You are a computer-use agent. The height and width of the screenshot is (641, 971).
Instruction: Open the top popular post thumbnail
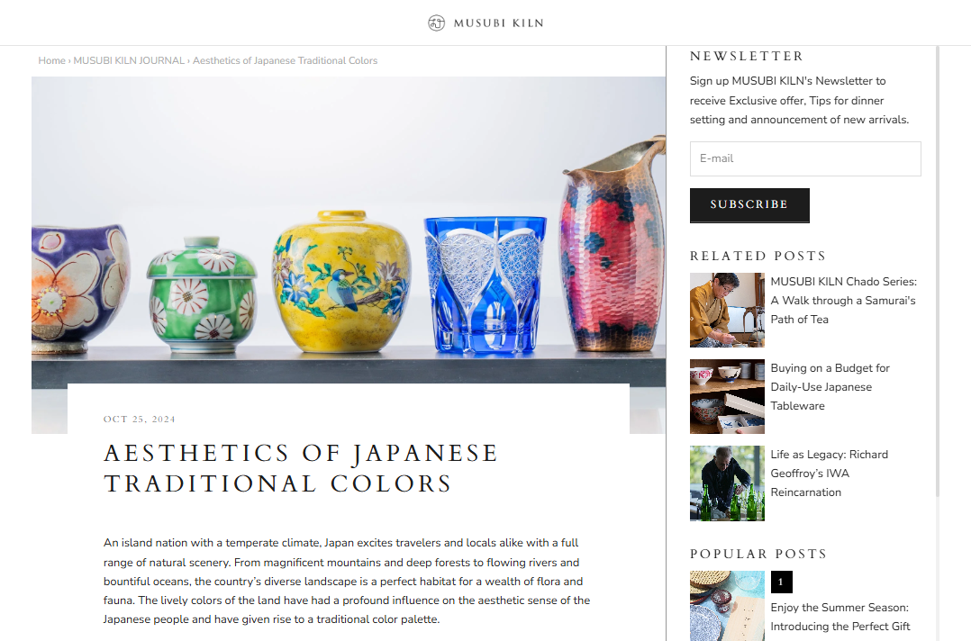pyautogui.click(x=727, y=606)
